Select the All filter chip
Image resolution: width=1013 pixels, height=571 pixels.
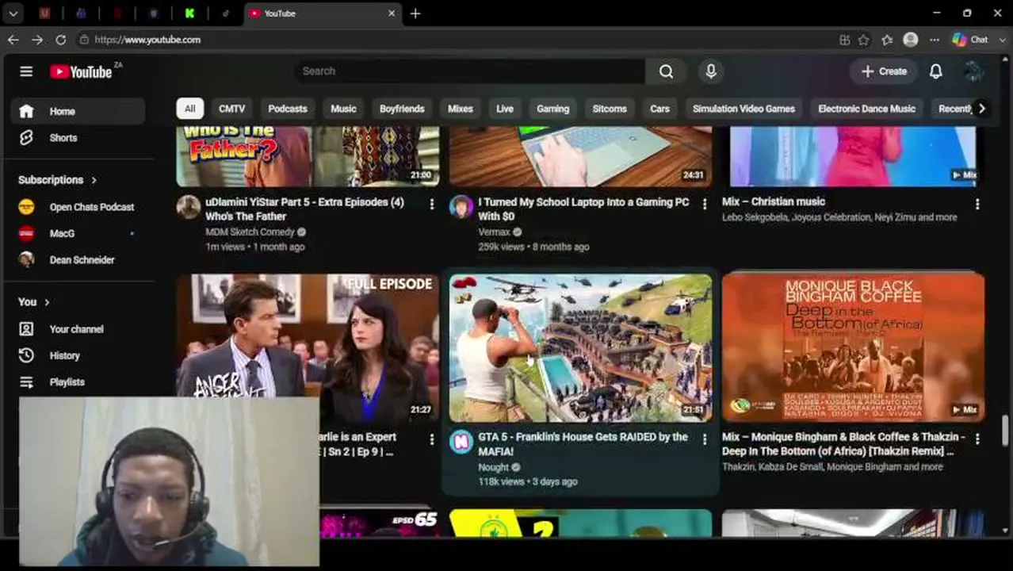(x=190, y=109)
